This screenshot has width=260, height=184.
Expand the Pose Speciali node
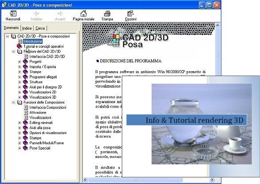coord(19,148)
